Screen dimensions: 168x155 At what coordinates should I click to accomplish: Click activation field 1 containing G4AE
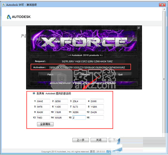(43, 101)
